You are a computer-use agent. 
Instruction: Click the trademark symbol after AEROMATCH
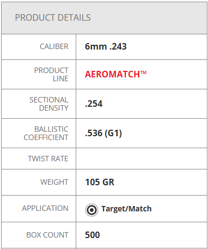[x=143, y=72]
